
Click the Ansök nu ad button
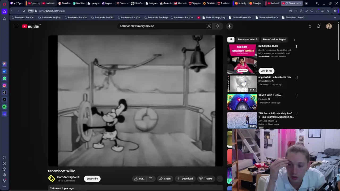(266, 71)
